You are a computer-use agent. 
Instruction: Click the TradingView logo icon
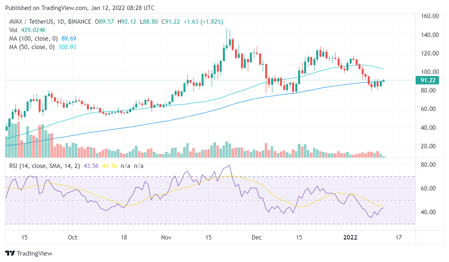10,254
